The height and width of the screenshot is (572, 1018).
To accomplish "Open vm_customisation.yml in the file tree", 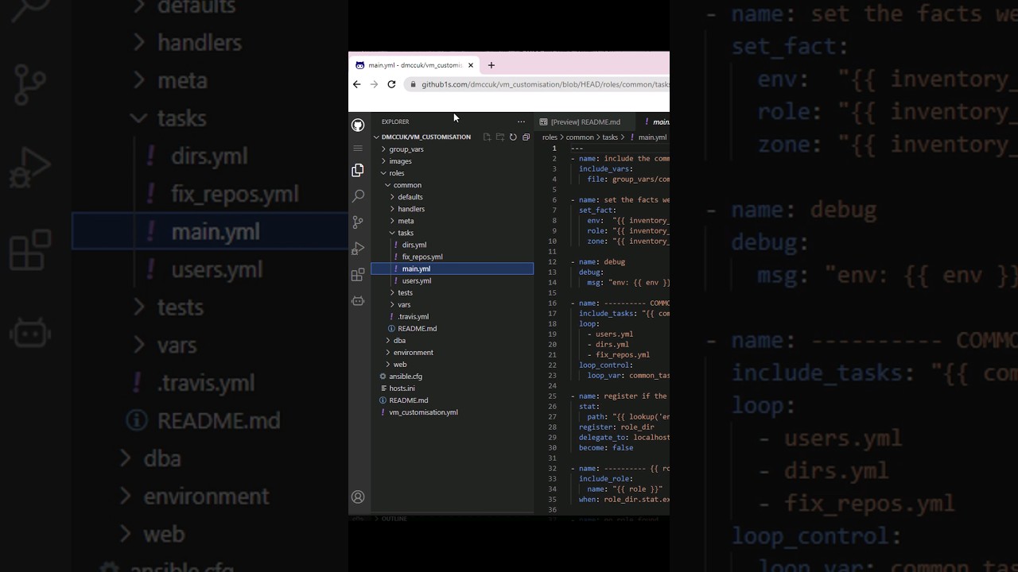I will coord(423,412).
